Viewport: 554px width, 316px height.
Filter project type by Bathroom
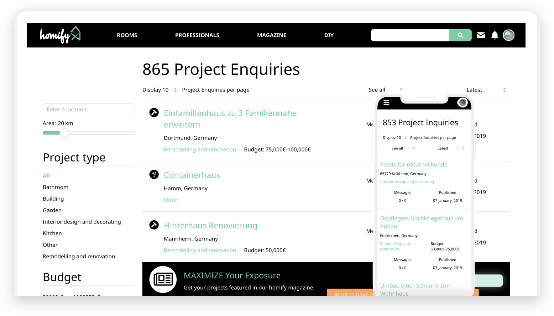pyautogui.click(x=56, y=187)
